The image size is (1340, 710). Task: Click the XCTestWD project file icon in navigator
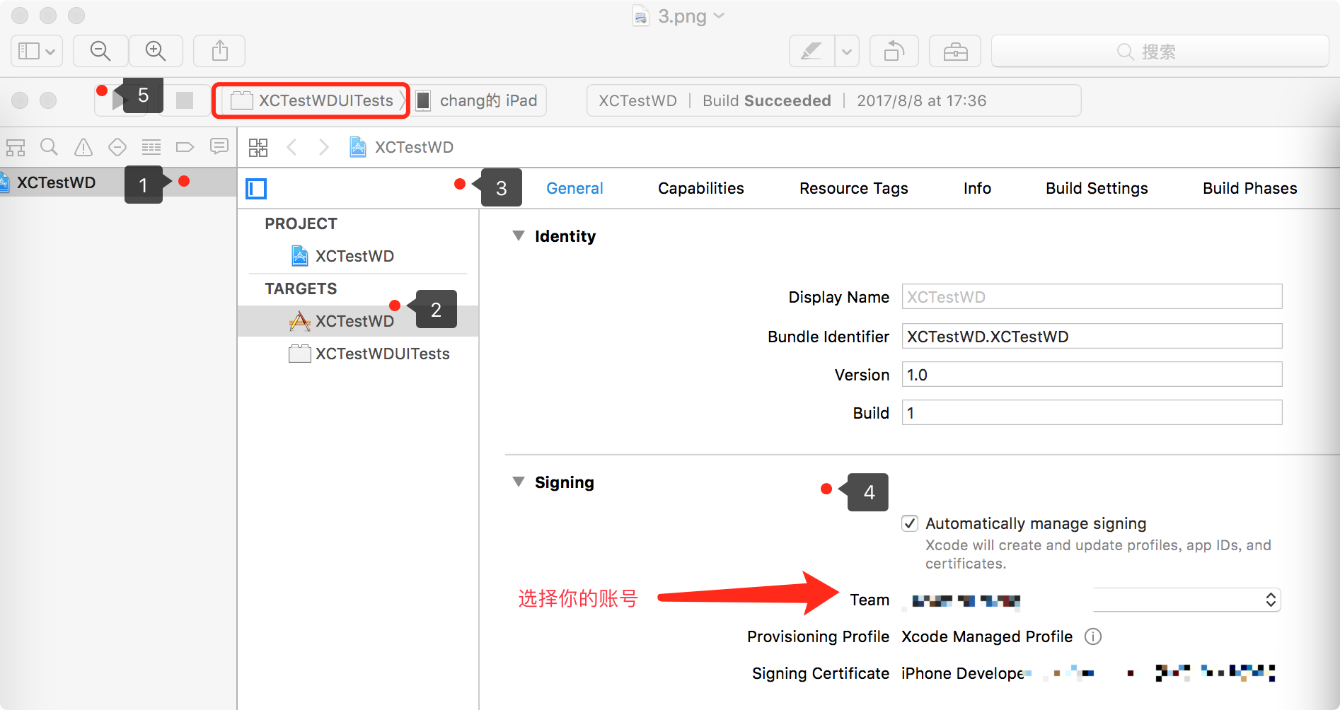pyautogui.click(x=4, y=182)
